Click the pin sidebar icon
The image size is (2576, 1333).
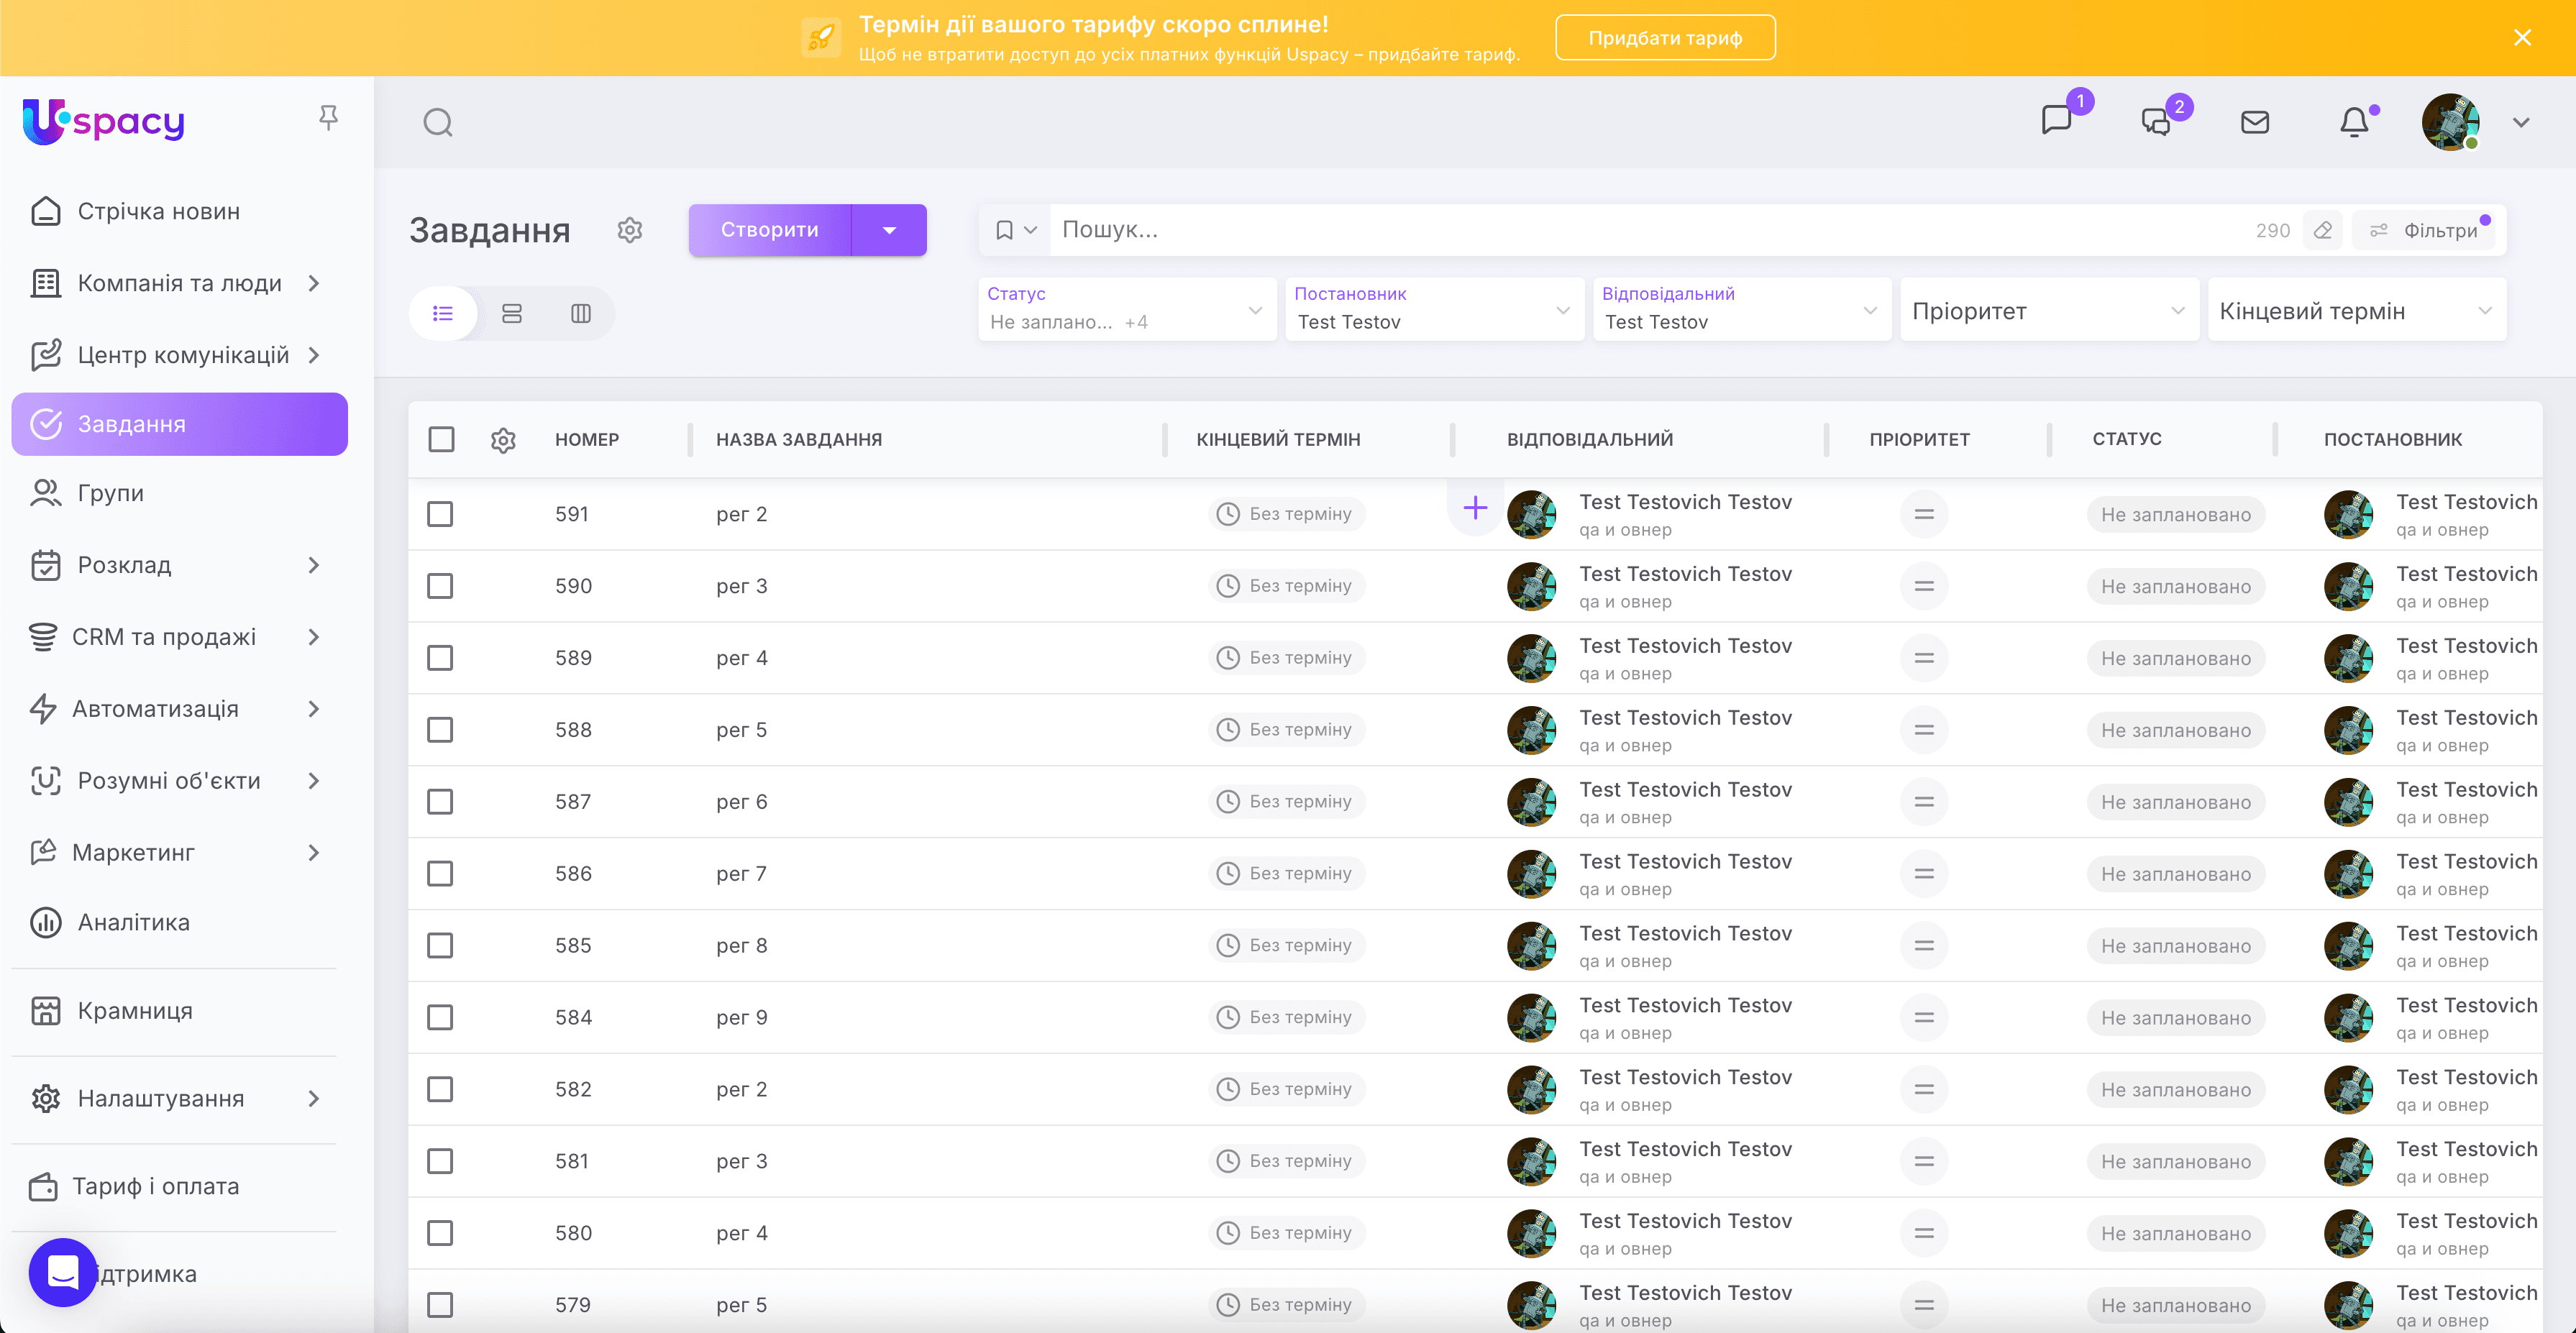[328, 119]
